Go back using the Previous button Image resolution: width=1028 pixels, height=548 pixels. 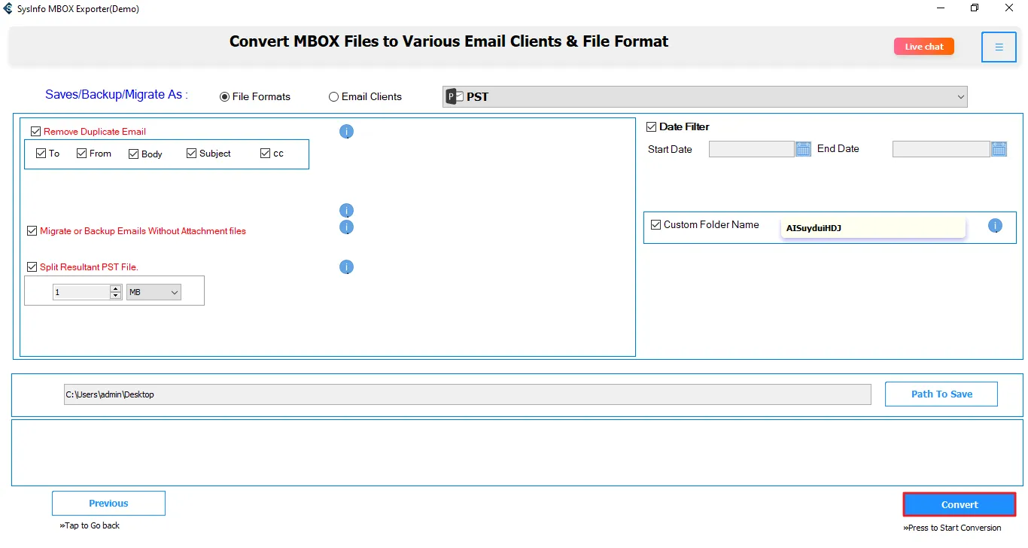pos(108,504)
